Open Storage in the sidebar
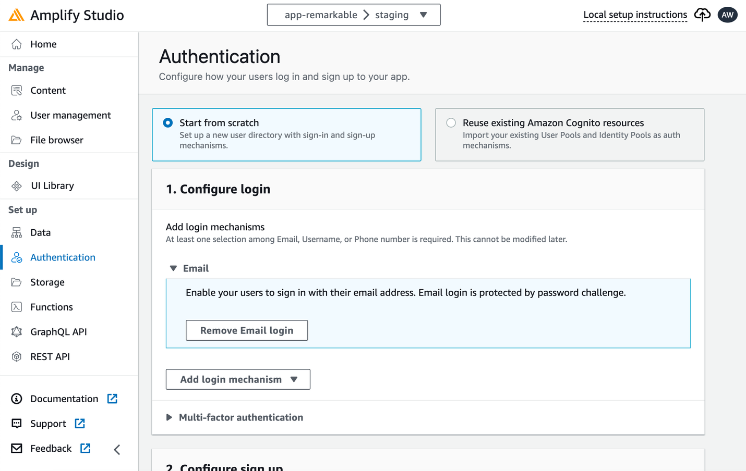Screen dimensions: 746x471 [47, 282]
